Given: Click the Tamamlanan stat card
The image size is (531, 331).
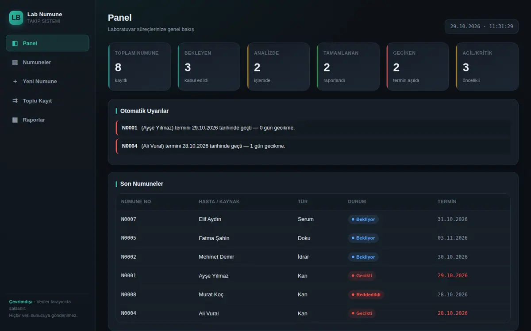Looking at the screenshot, I should (x=348, y=67).
